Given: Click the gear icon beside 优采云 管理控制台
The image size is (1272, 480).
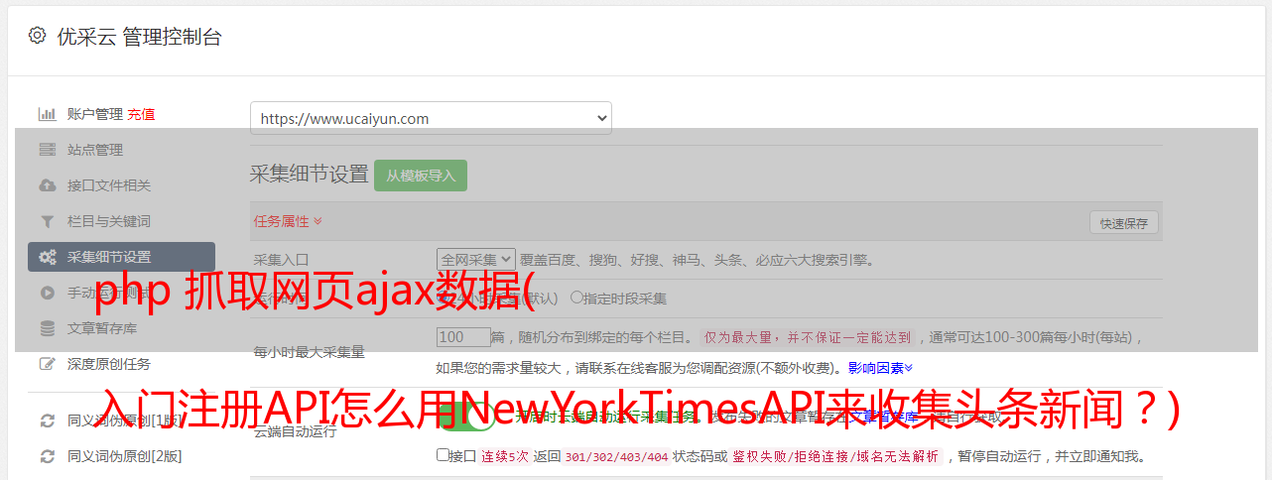Looking at the screenshot, I should [37, 36].
